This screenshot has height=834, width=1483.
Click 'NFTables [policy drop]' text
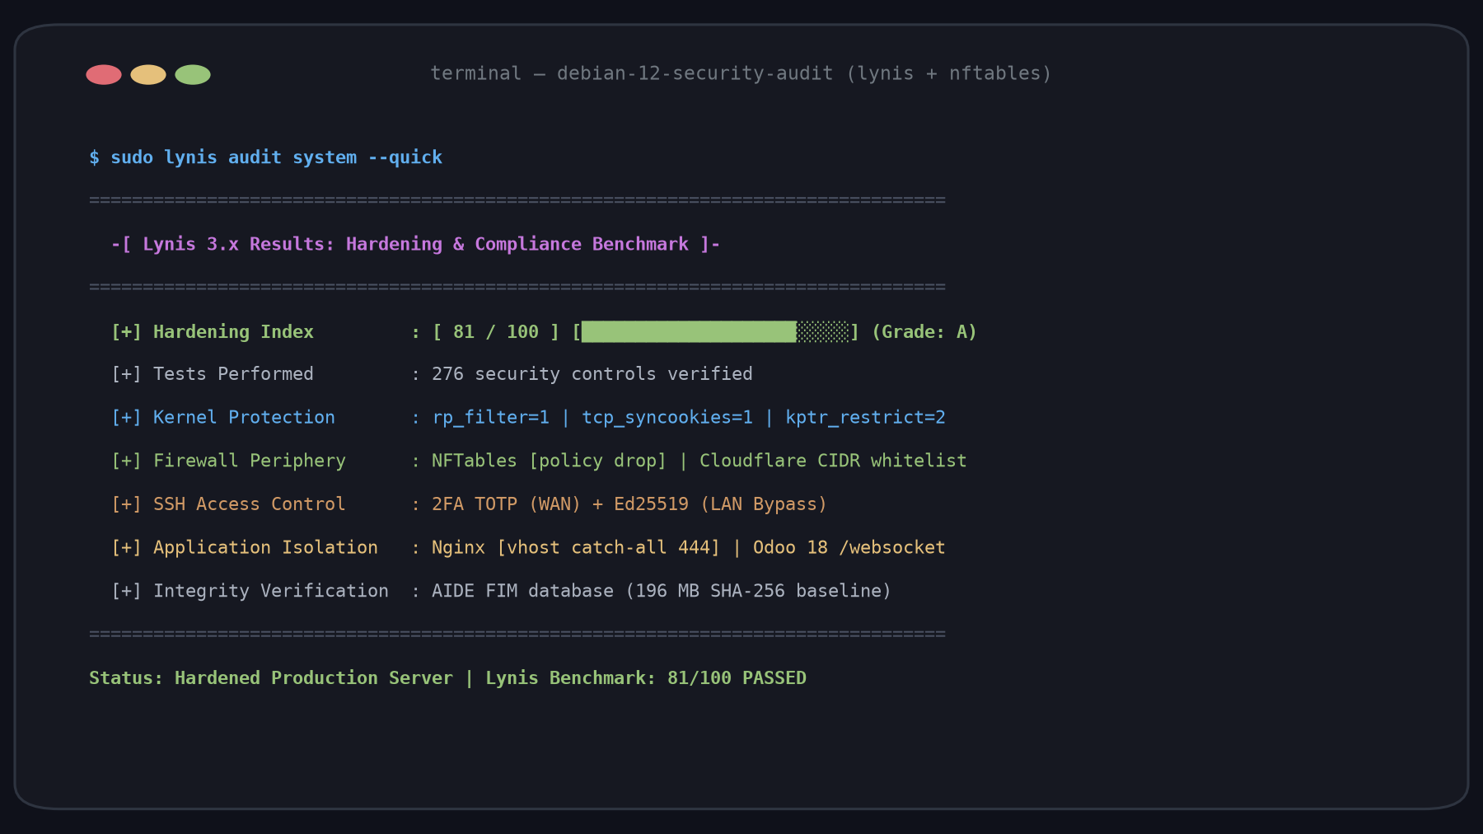pos(550,461)
